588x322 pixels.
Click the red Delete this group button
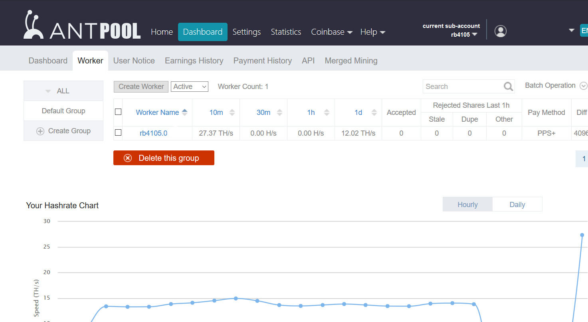coord(164,158)
